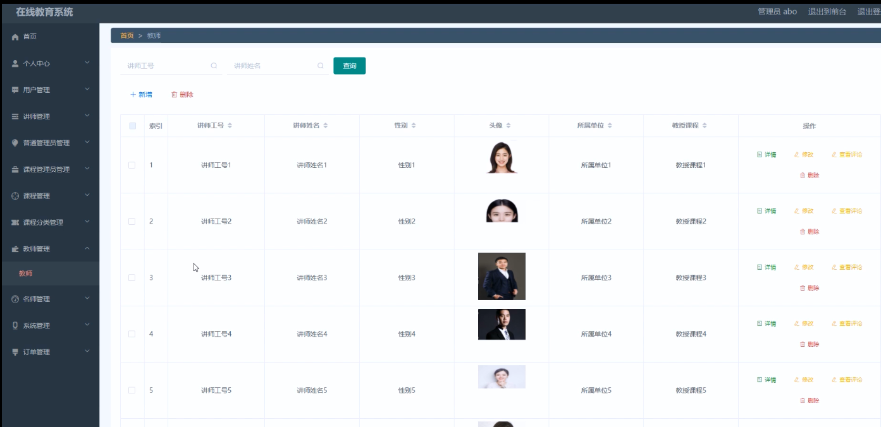Select the 教师 submenu item
This screenshot has width=881, height=427.
(49, 274)
